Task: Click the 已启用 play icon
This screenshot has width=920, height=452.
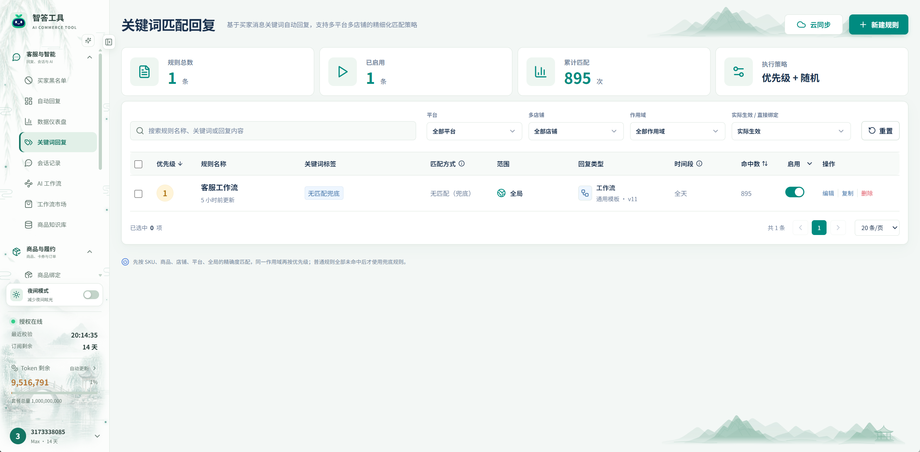Action: [x=342, y=72]
